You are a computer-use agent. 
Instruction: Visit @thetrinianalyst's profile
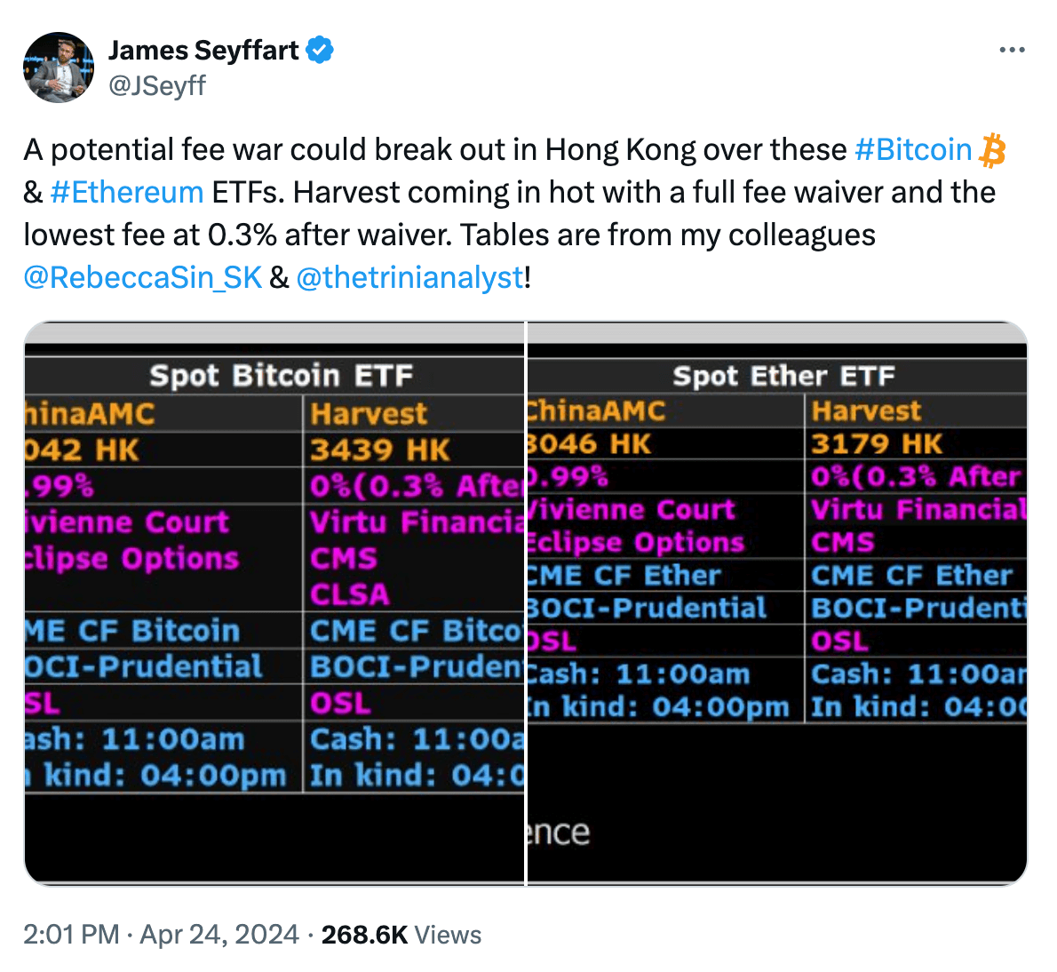(409, 277)
